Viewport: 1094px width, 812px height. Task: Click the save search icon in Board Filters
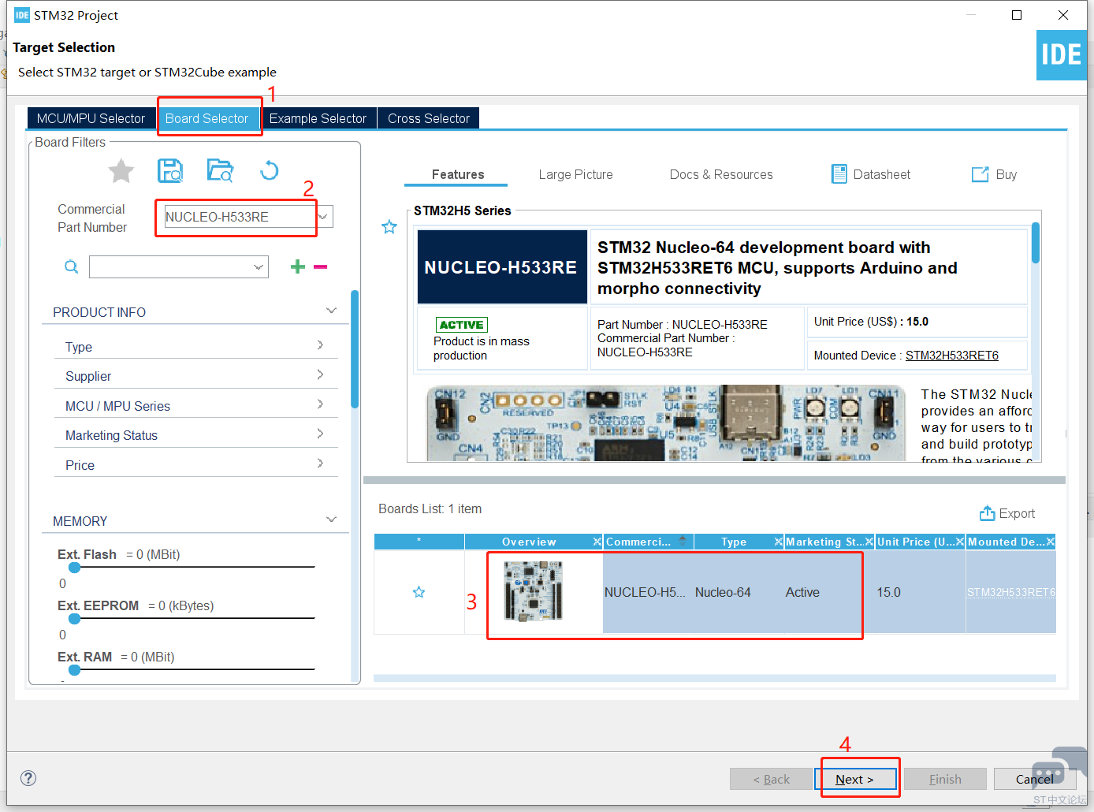point(170,170)
